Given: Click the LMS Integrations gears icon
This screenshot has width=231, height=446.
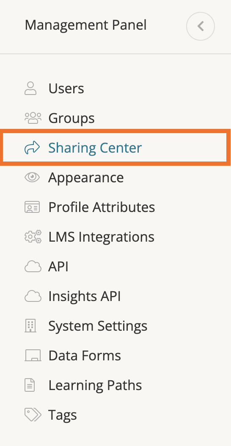Looking at the screenshot, I should click(33, 237).
